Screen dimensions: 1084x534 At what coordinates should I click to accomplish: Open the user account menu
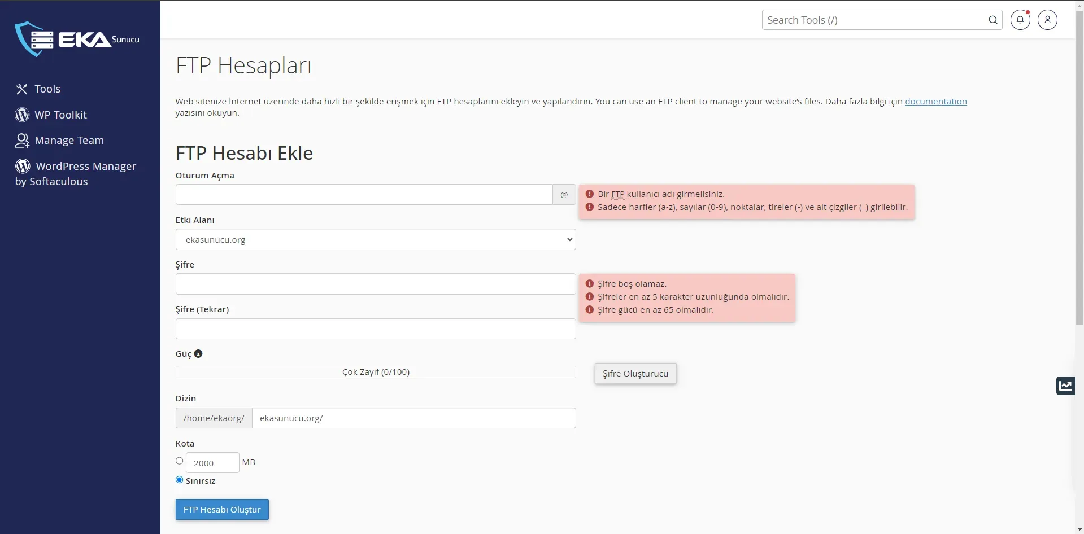click(1047, 19)
